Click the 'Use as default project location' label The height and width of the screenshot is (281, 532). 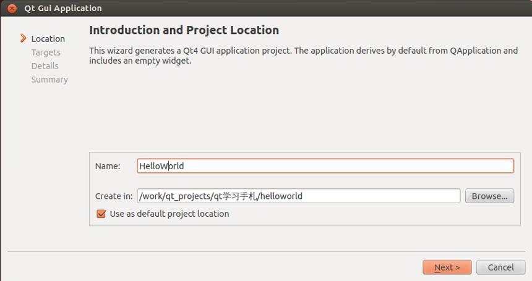(x=169, y=214)
